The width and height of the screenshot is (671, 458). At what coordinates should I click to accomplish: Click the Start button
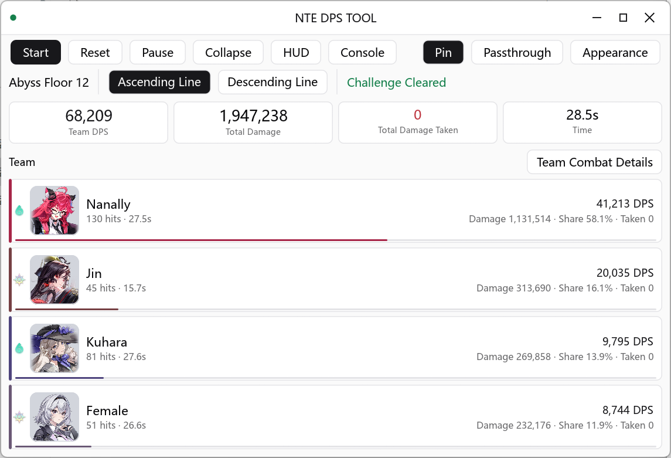(36, 52)
